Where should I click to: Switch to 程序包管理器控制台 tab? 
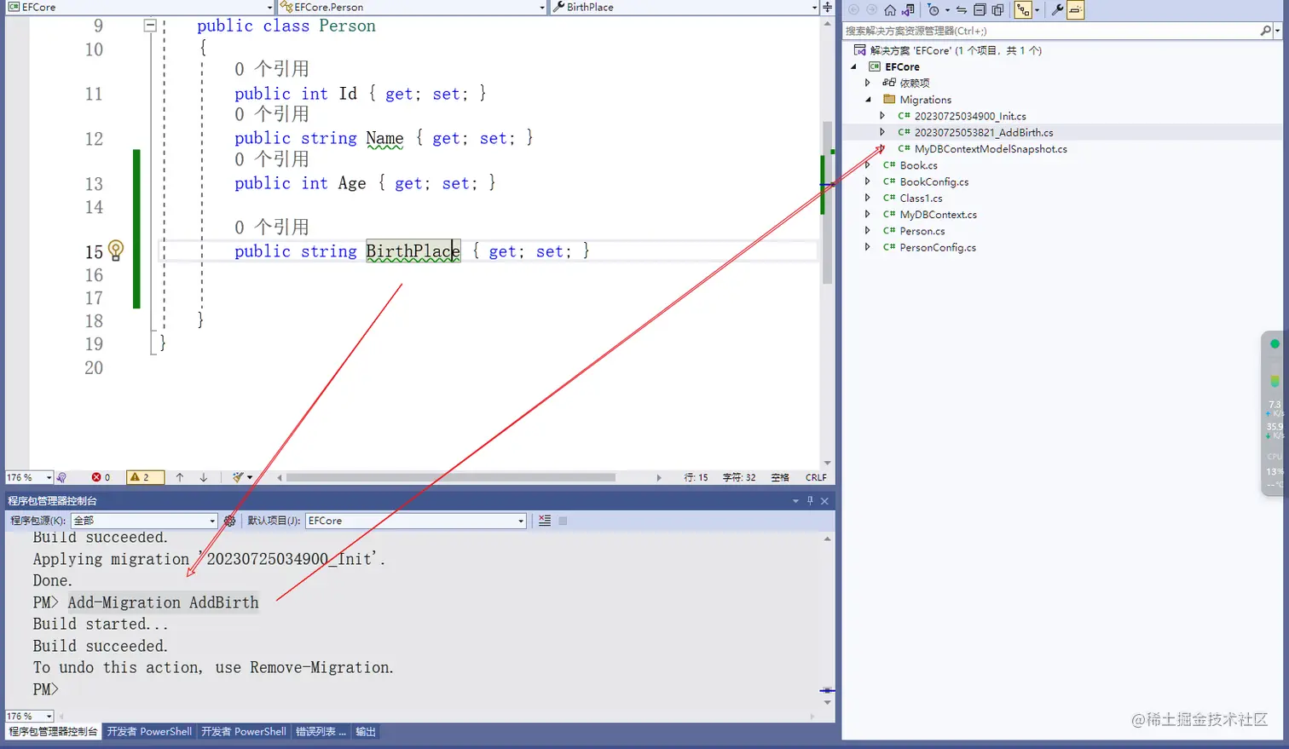point(53,731)
